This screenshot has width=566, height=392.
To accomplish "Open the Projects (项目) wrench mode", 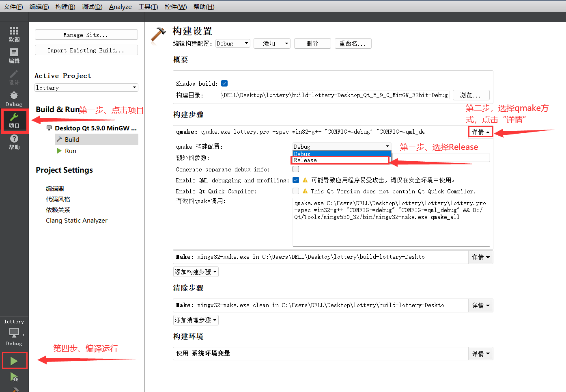I will (x=14, y=121).
